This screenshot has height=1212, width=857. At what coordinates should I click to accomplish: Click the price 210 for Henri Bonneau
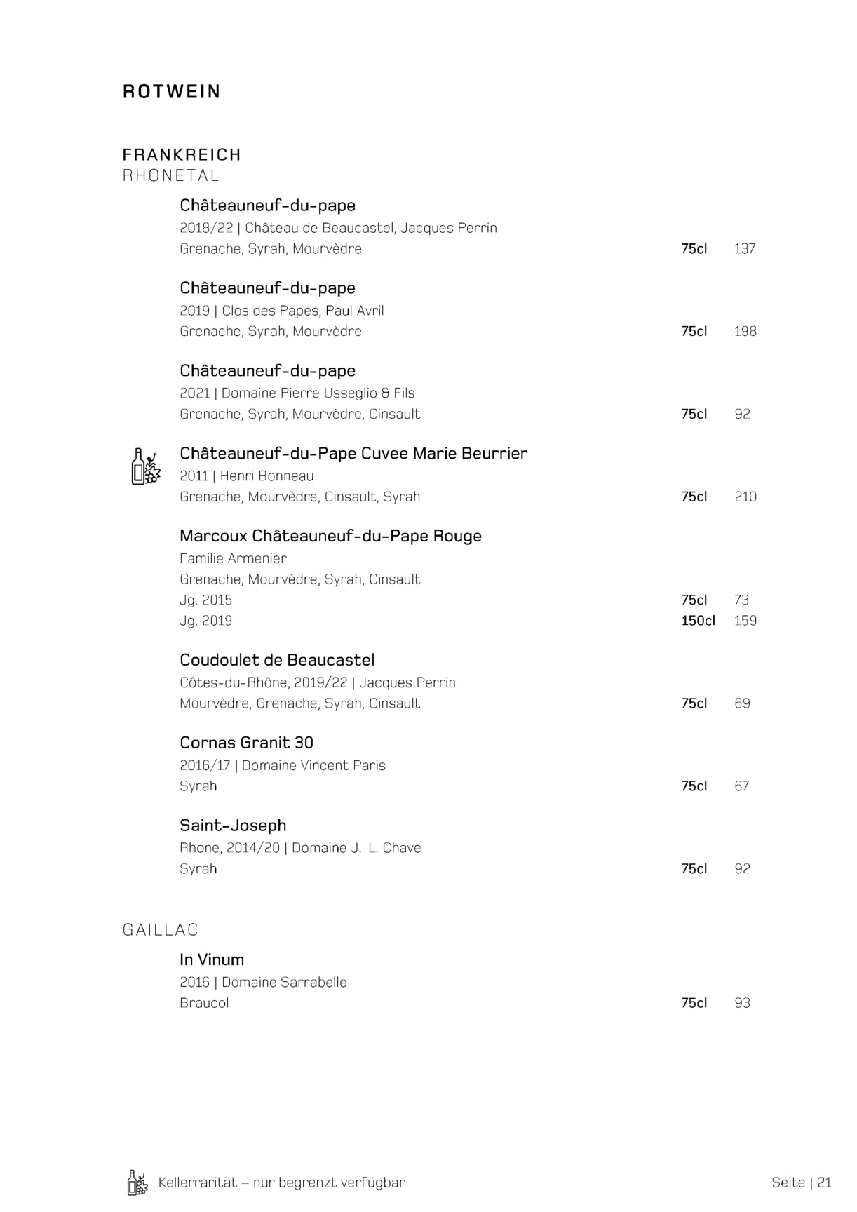pyautogui.click(x=745, y=497)
